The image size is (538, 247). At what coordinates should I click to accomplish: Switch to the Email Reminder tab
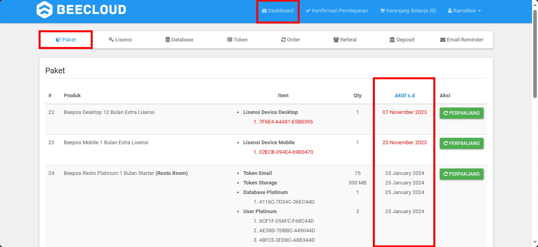click(x=462, y=40)
